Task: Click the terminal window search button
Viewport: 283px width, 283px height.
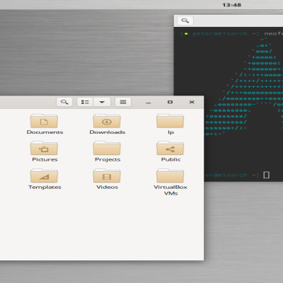Action: (x=185, y=21)
